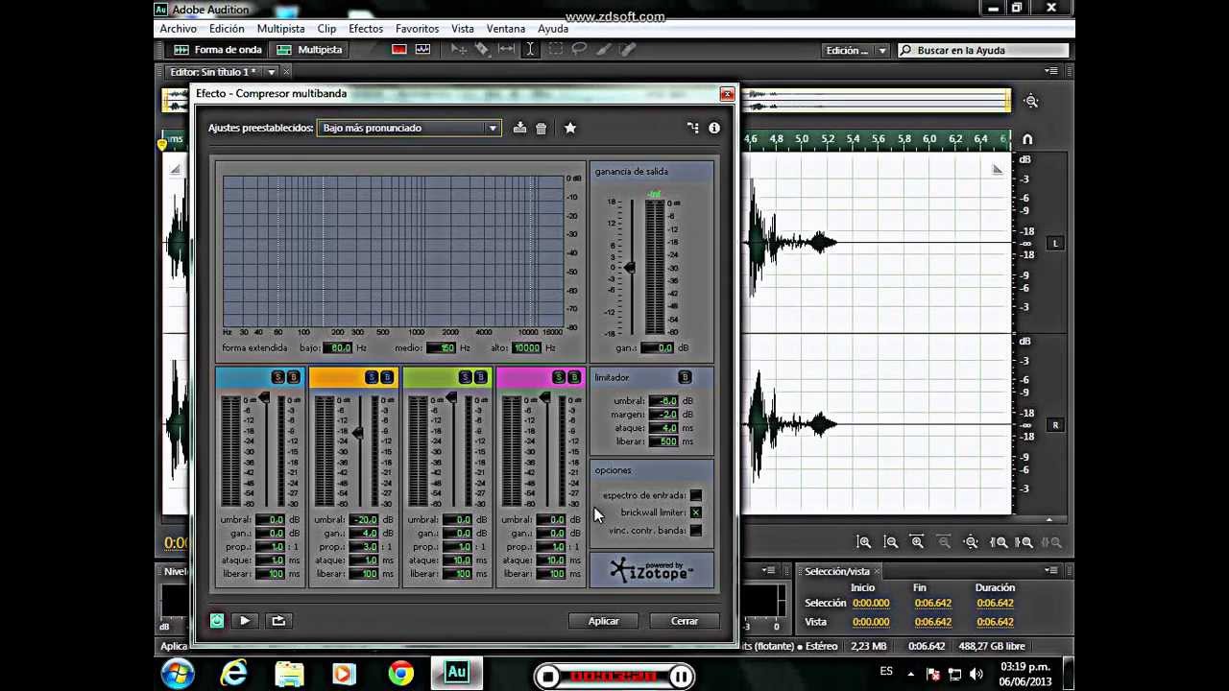Toggle the snapping magnet icon on timeline
Viewport: 1229px width, 691px height.
click(1027, 139)
